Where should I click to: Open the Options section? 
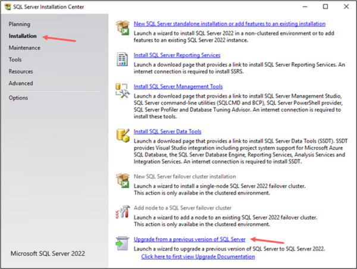(18, 98)
